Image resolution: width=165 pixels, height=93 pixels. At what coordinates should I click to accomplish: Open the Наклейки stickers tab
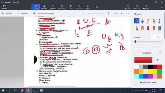(x=62, y=7)
